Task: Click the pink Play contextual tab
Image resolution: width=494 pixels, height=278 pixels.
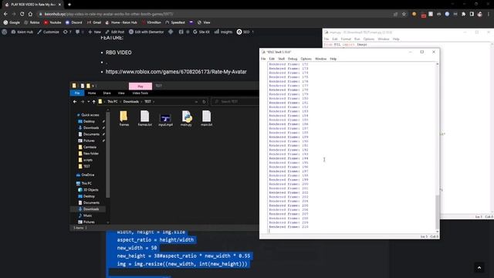Action: tap(140, 86)
